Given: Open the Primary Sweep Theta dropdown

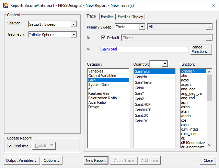Looking at the screenshot, I should (142, 26).
